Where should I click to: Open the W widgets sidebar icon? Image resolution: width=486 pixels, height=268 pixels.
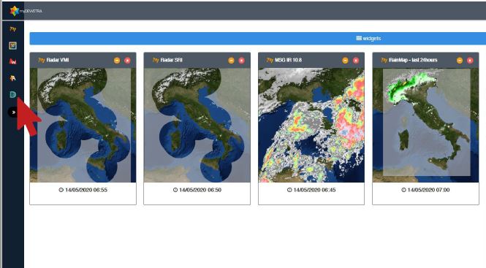(12, 45)
